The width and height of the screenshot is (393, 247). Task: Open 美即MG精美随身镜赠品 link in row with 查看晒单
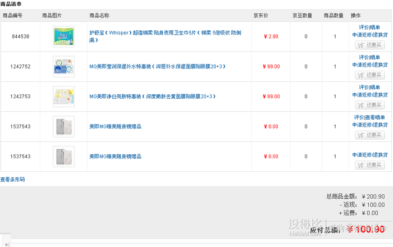coord(115,126)
